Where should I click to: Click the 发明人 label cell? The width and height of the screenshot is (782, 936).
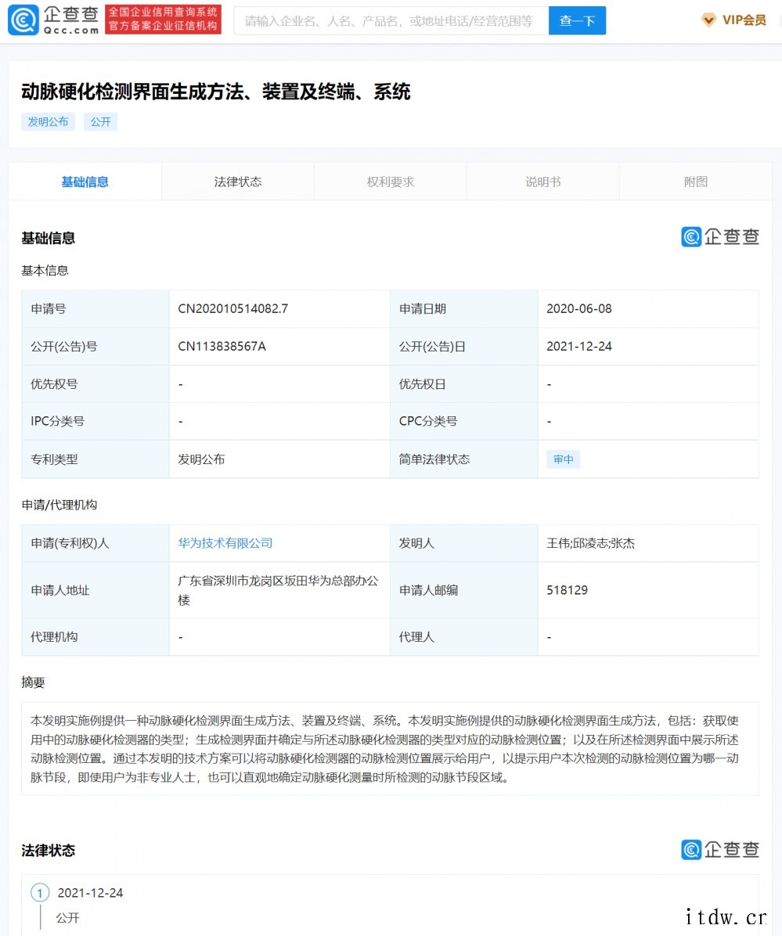(x=464, y=543)
